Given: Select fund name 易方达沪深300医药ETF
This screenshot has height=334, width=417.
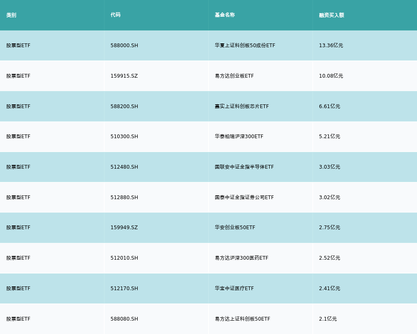Looking at the screenshot, I should [x=241, y=258].
